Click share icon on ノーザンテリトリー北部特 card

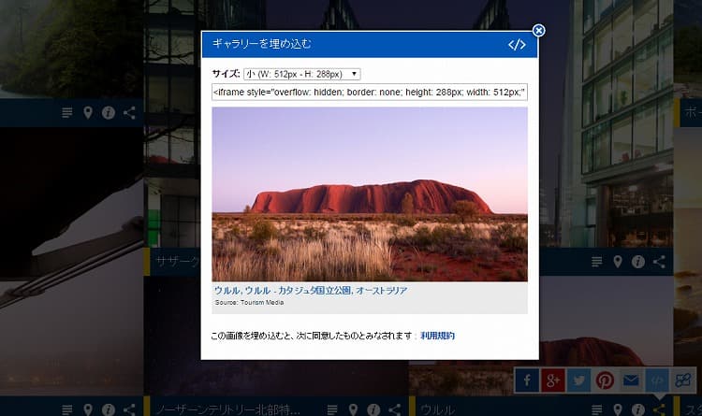click(394, 409)
